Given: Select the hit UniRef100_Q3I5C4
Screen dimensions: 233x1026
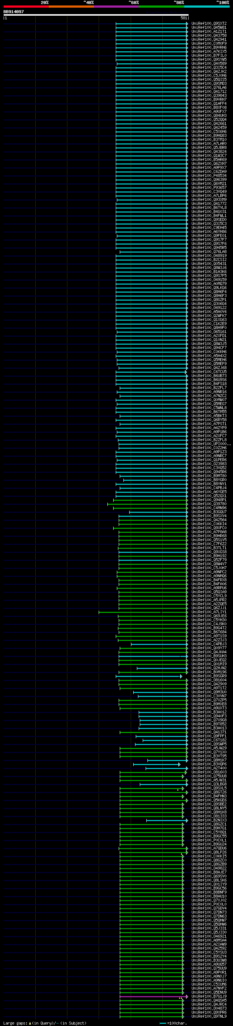Looking at the screenshot, I should tap(209, 67).
